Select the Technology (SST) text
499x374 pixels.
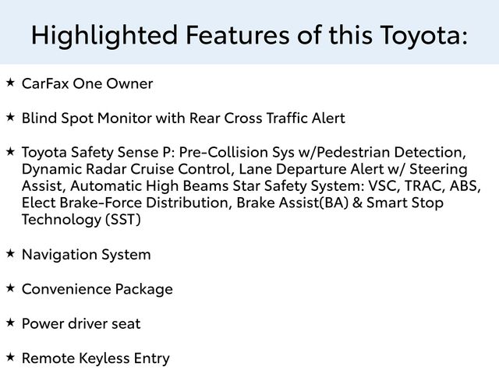[x=82, y=221]
